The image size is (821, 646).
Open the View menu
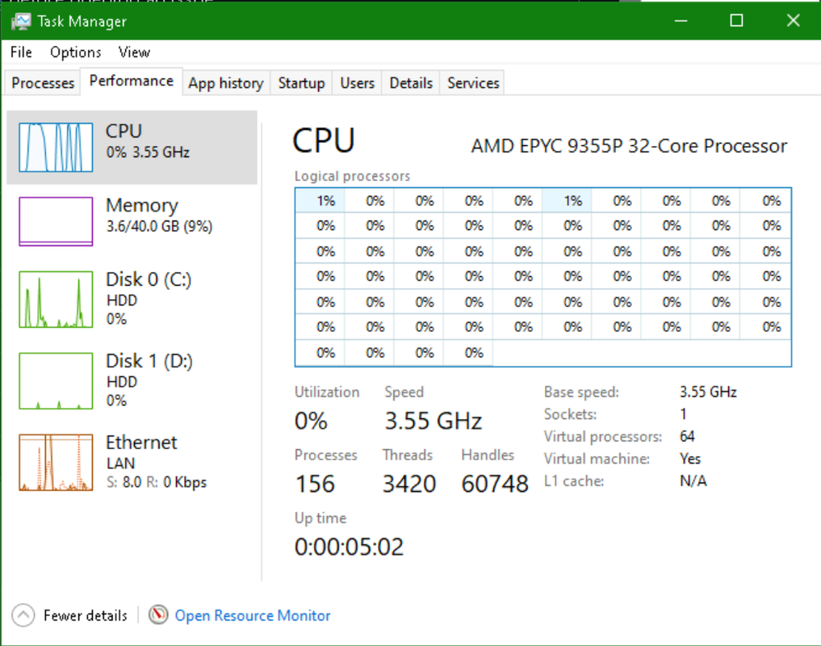click(134, 52)
